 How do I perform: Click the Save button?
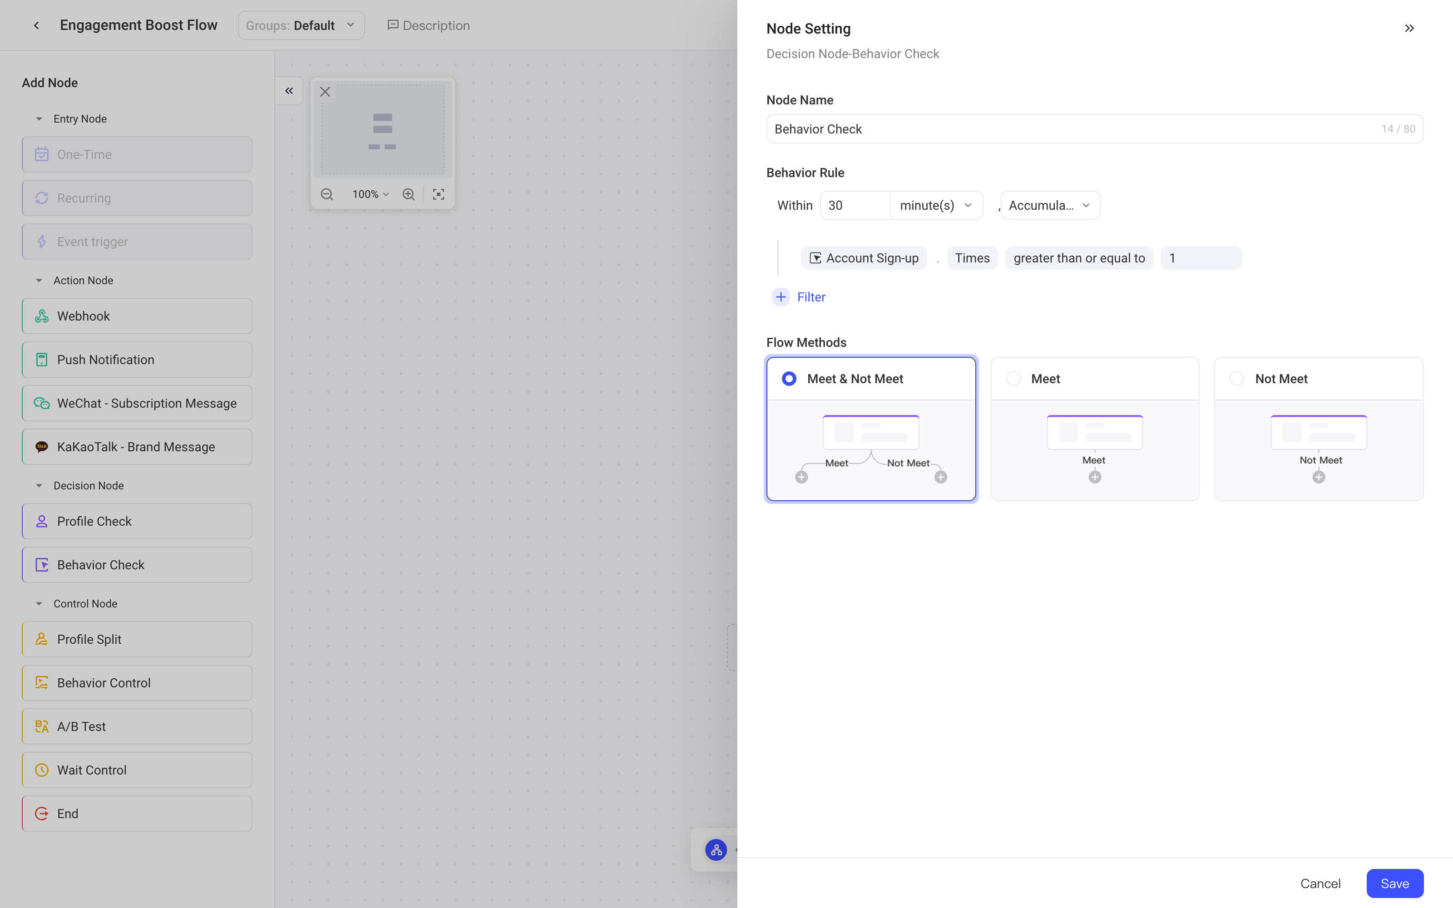1395,883
